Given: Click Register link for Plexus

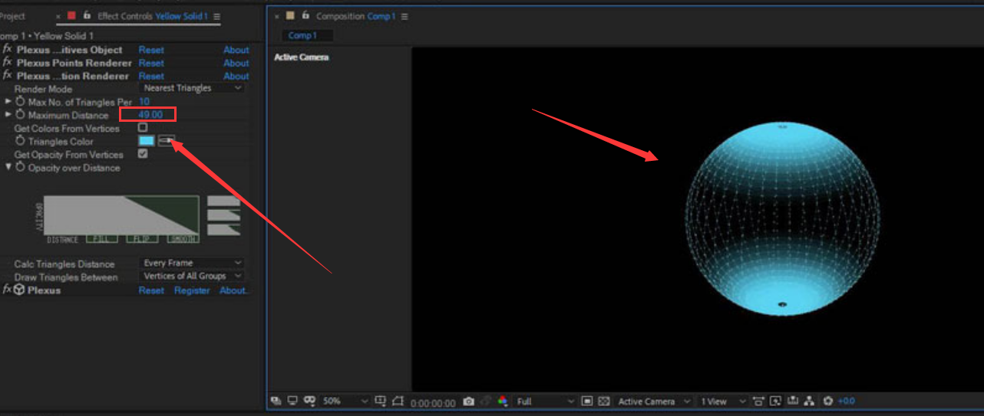Looking at the screenshot, I should click(192, 290).
